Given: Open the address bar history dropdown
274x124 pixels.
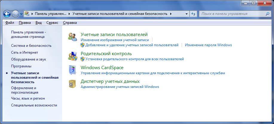Looking at the screenshot, I should pos(187,14).
